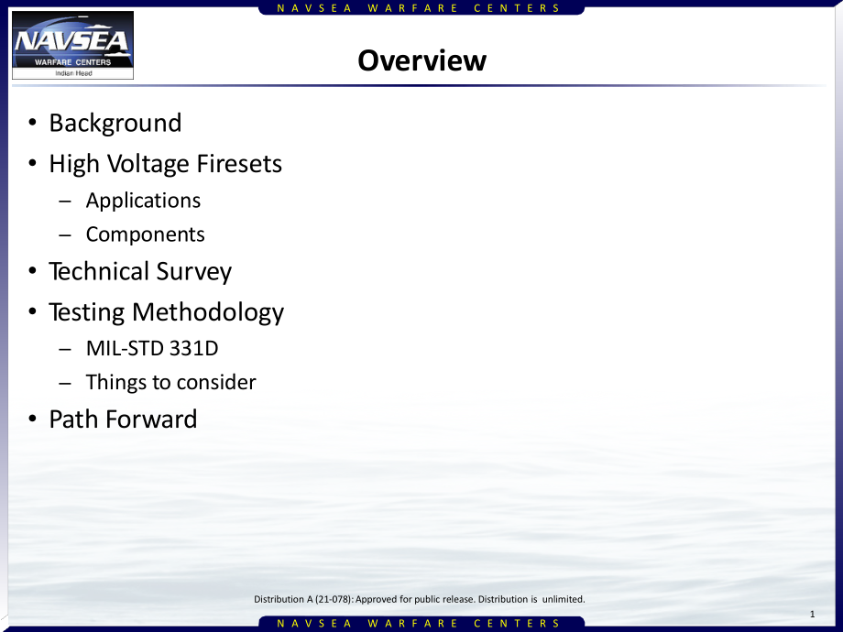This screenshot has width=843, height=632.
Task: Click the "Background" bullet
Action: point(115,123)
